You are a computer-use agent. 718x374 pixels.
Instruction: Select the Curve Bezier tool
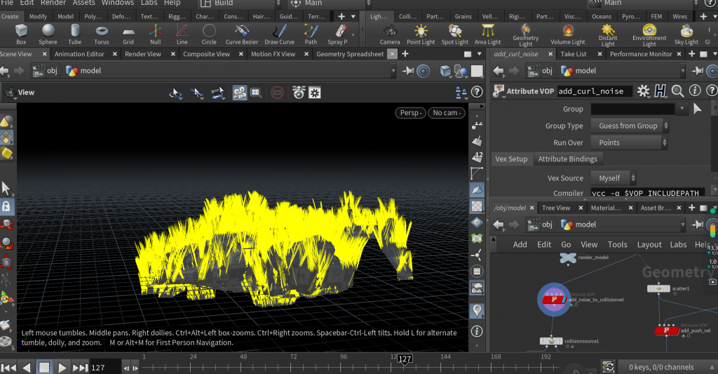[242, 34]
